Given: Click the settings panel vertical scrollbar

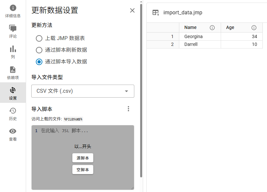Looking at the screenshot, I should (x=141, y=90).
